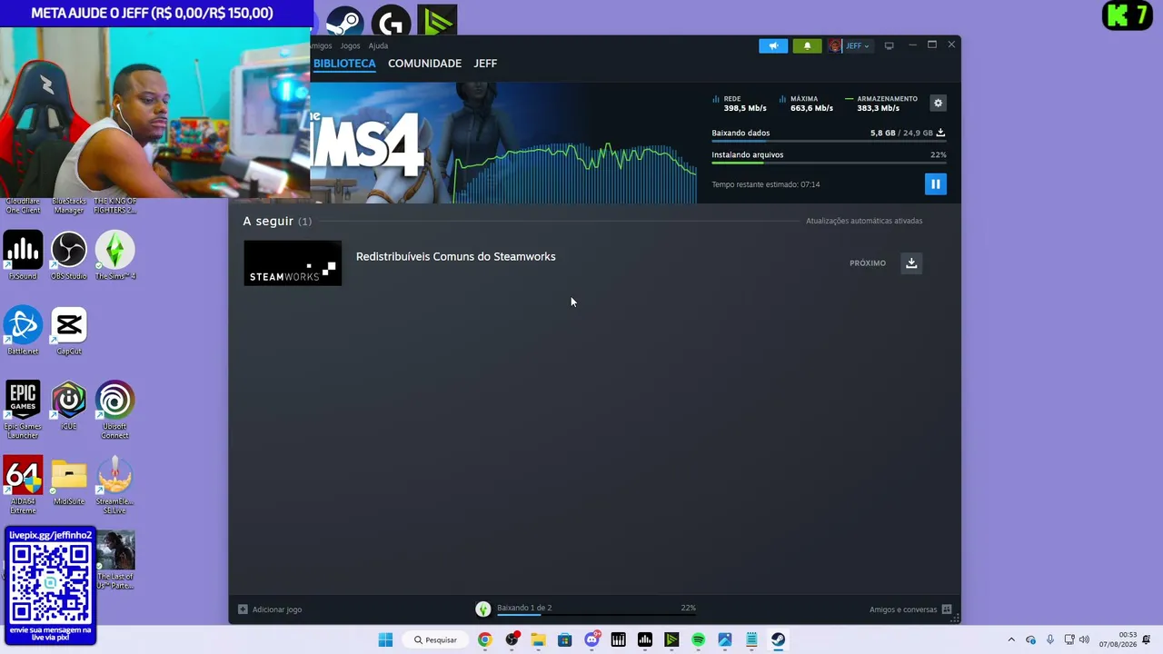Select AIDA64 Extreme desktop icon
This screenshot has height=654, width=1163.
tap(23, 485)
